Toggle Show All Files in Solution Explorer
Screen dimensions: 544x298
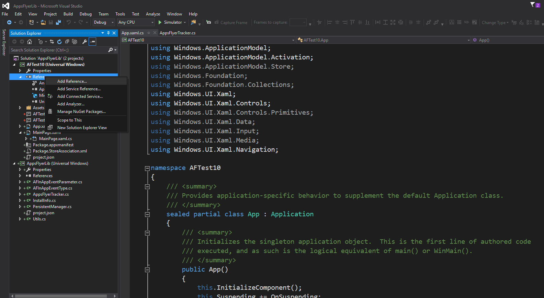(75, 42)
